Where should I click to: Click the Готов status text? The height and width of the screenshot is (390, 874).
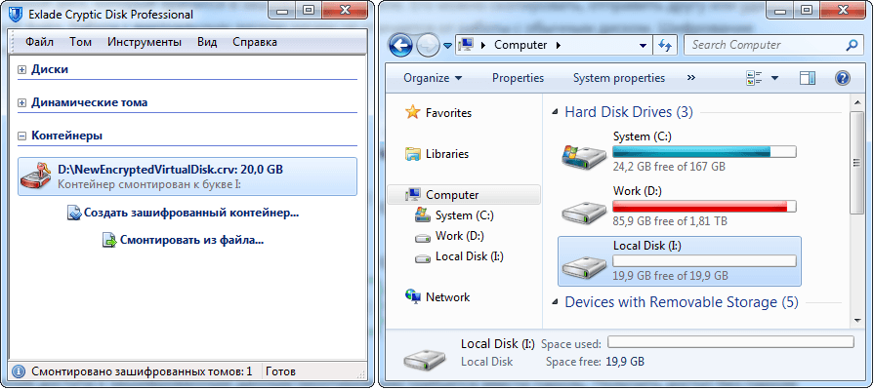(x=281, y=371)
